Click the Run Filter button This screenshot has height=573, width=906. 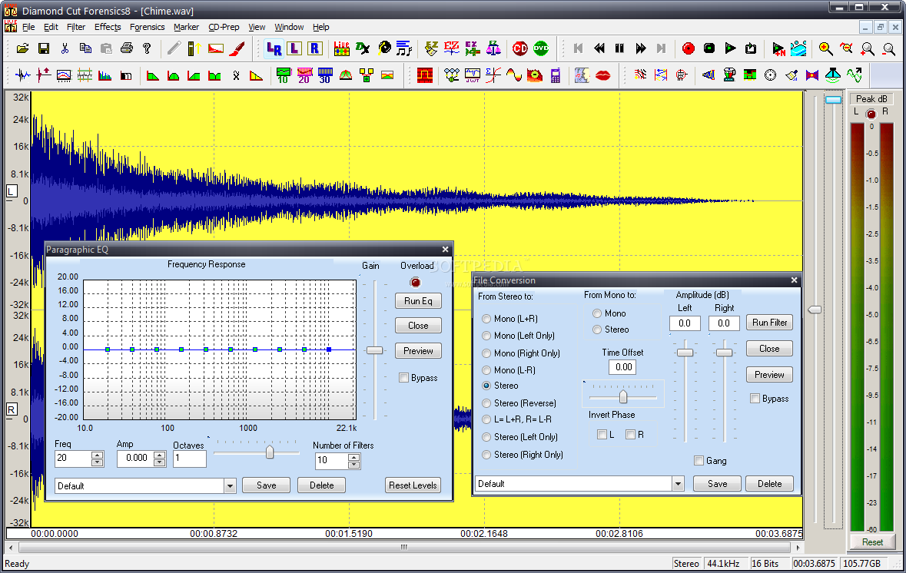[x=769, y=323]
